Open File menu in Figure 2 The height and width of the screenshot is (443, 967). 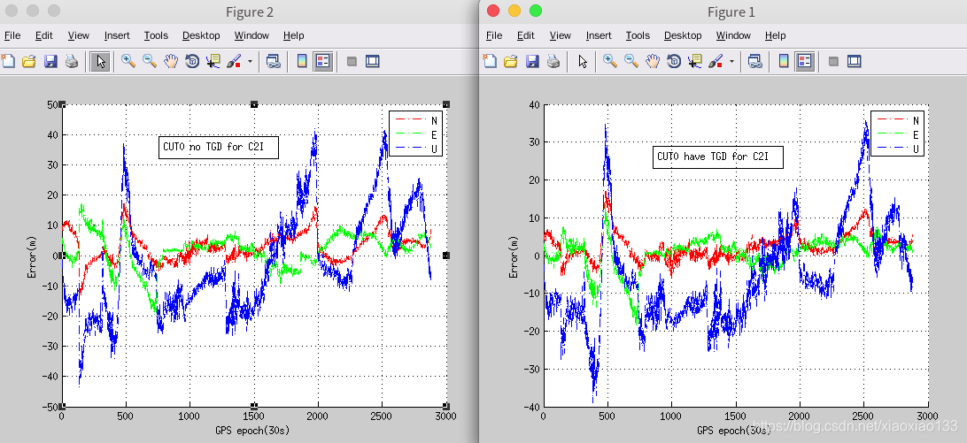click(12, 35)
